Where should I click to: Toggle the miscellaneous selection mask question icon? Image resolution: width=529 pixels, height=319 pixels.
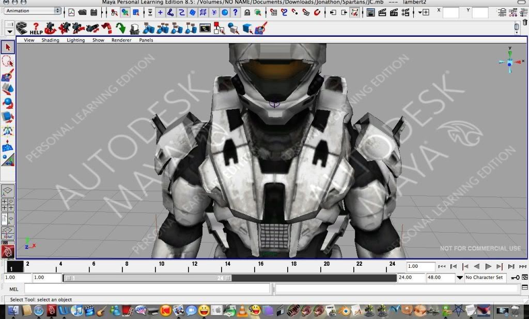[x=235, y=12]
